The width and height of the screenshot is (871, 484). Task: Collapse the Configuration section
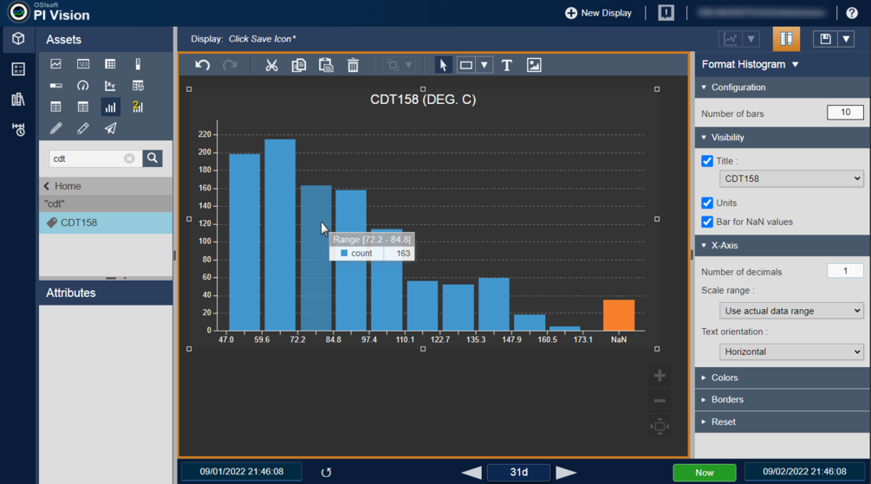tap(782, 87)
